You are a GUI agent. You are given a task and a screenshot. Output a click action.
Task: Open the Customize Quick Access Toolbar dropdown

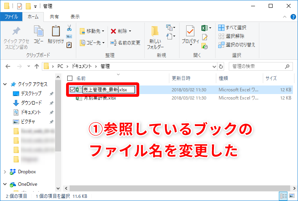coord(35,7)
